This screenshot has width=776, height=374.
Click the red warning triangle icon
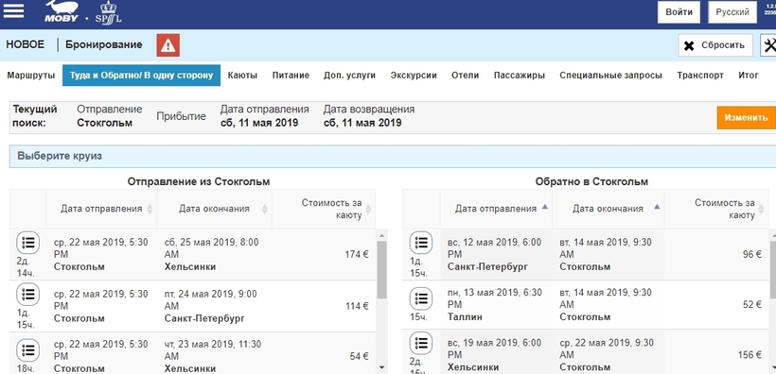pos(168,45)
